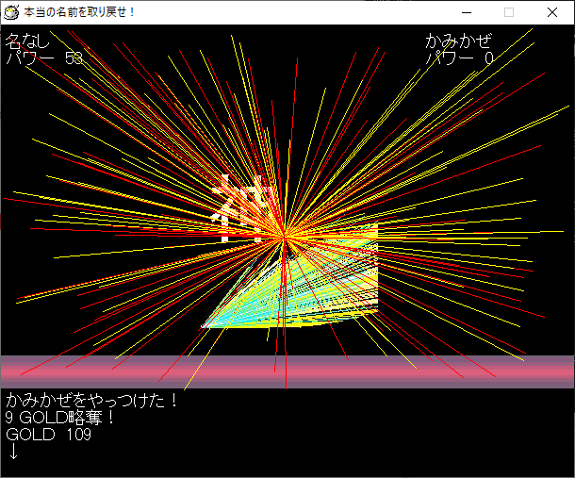Image resolution: width=575 pixels, height=478 pixels.
Task: Click the window title 本当の名前を取り戻せ！
Action: pyautogui.click(x=79, y=12)
